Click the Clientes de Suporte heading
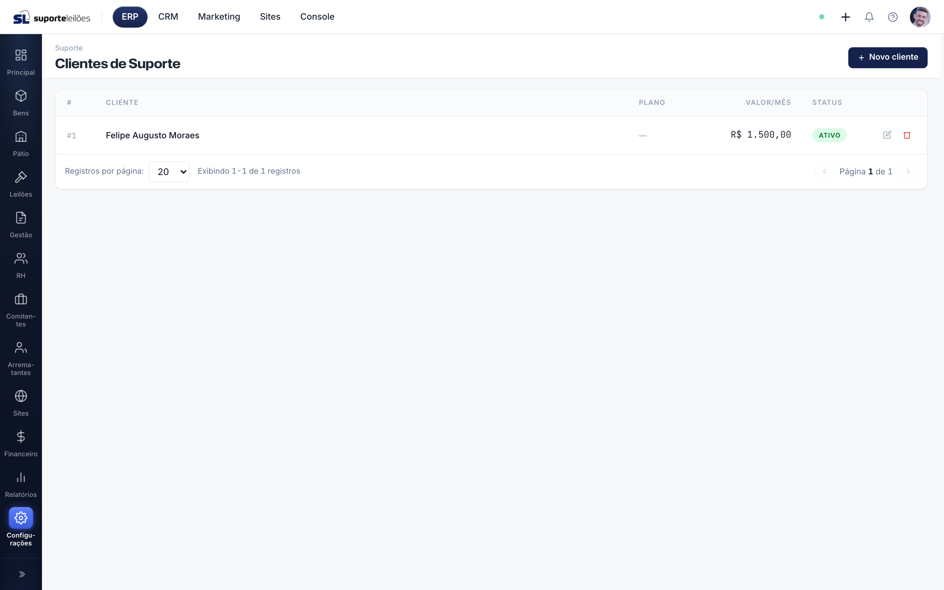 click(x=117, y=64)
